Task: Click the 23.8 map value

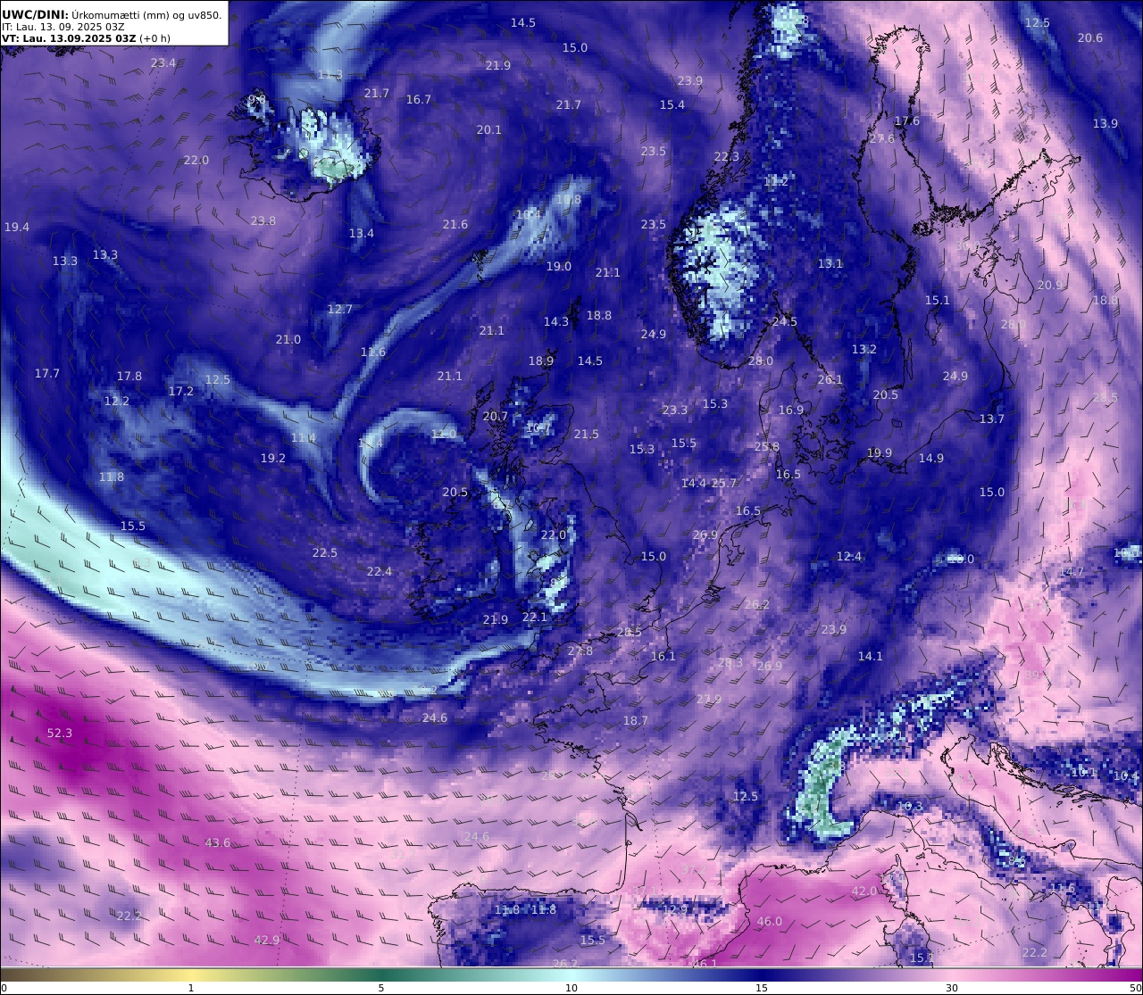Action: (263, 220)
